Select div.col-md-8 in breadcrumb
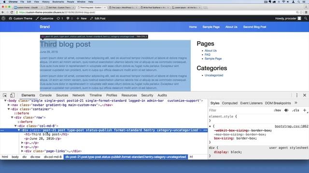The image size is (309, 173). coord(53,157)
